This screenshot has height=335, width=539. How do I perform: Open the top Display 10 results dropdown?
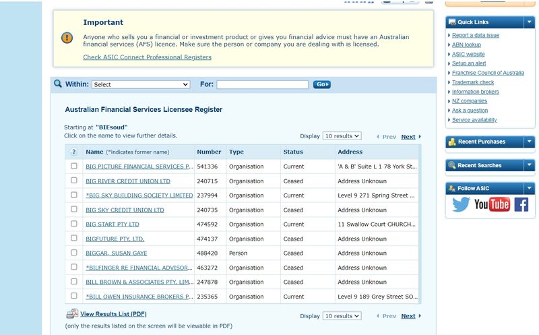342,136
